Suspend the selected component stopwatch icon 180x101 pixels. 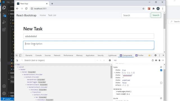click(x=153, y=60)
